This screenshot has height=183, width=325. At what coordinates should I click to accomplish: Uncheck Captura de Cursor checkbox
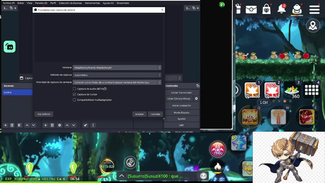(x=74, y=94)
